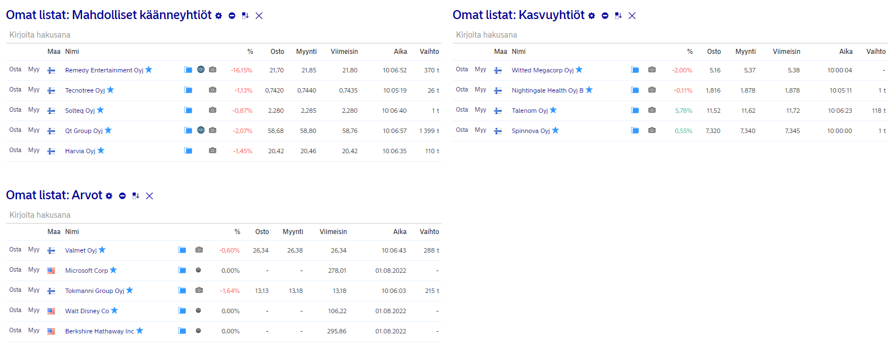Focus search field in Arvot list
The image size is (890, 348).
[x=224, y=215]
